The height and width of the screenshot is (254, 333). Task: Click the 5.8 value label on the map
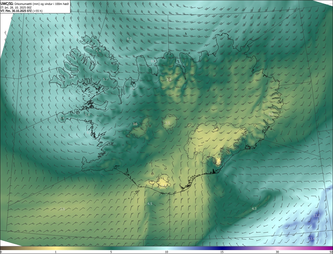[x=87, y=115]
